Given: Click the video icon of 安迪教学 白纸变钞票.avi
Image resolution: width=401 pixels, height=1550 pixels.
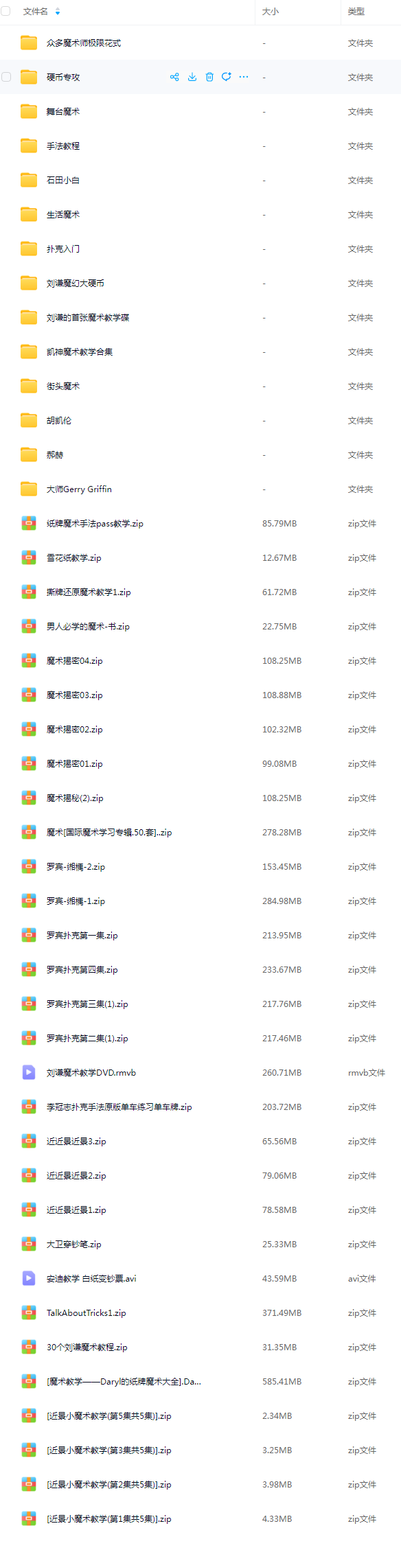Looking at the screenshot, I should click(x=29, y=1278).
